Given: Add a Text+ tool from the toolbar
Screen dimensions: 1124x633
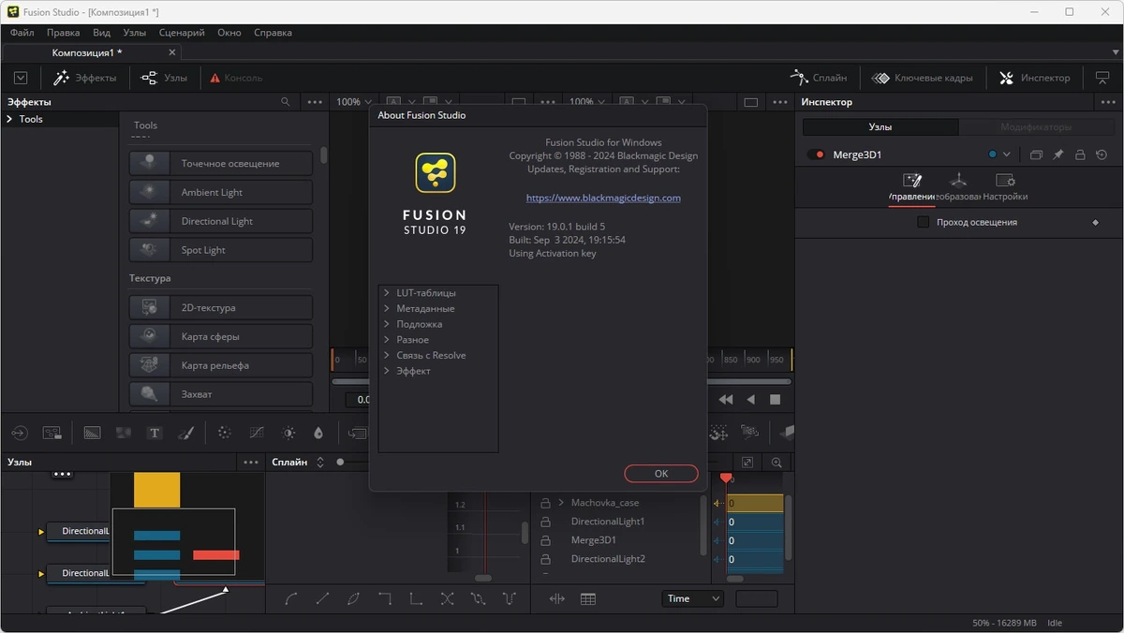Looking at the screenshot, I should pyautogui.click(x=155, y=433).
